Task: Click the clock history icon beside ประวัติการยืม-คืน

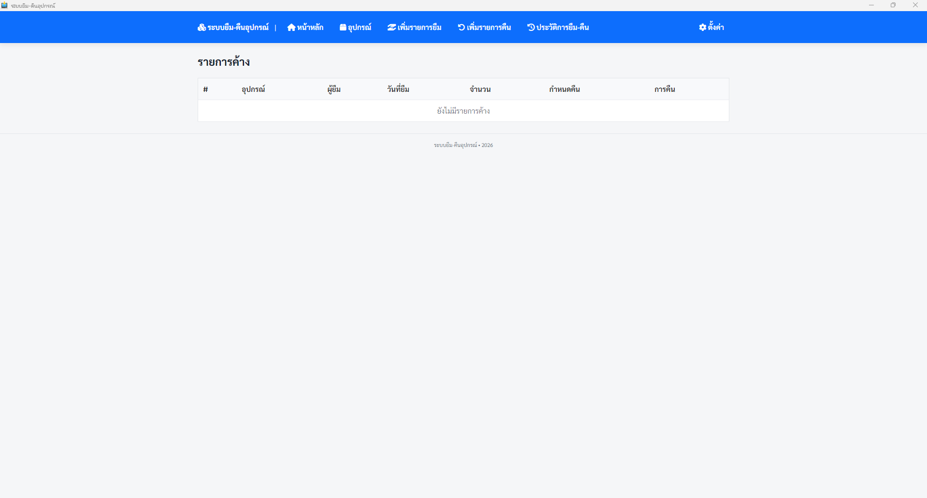Action: [531, 28]
